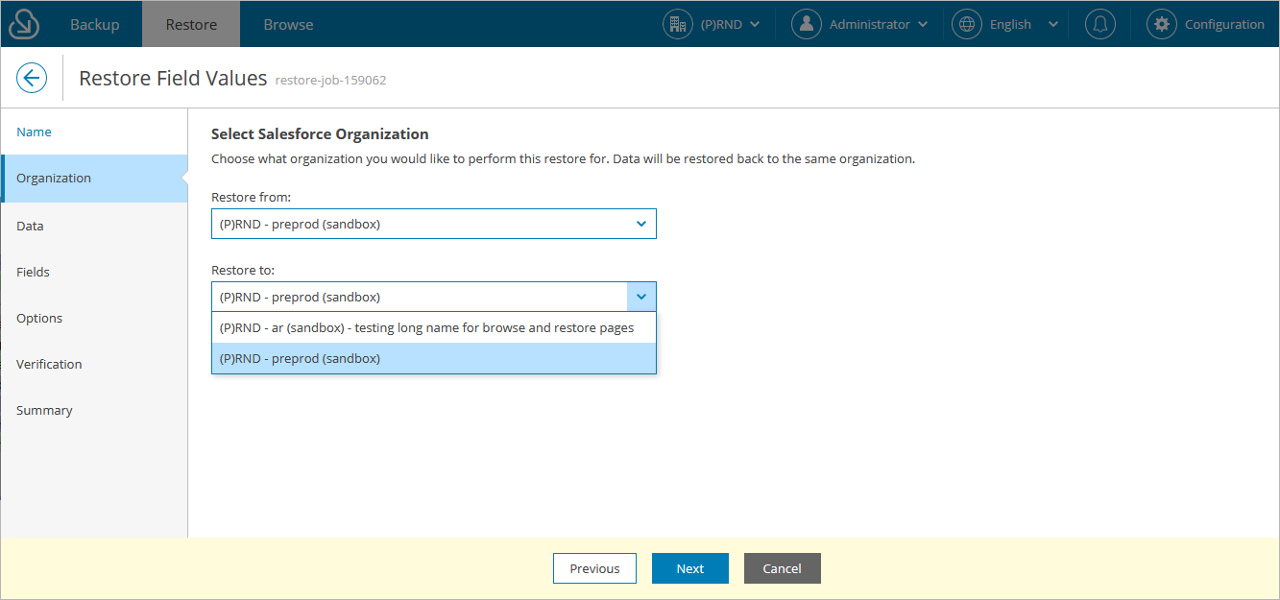The width and height of the screenshot is (1280, 600).
Task: Switch to the Restore tab
Action: click(191, 24)
